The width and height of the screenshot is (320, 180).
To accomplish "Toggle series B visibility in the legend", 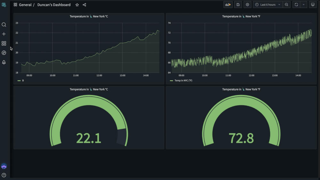I will 23,81.
